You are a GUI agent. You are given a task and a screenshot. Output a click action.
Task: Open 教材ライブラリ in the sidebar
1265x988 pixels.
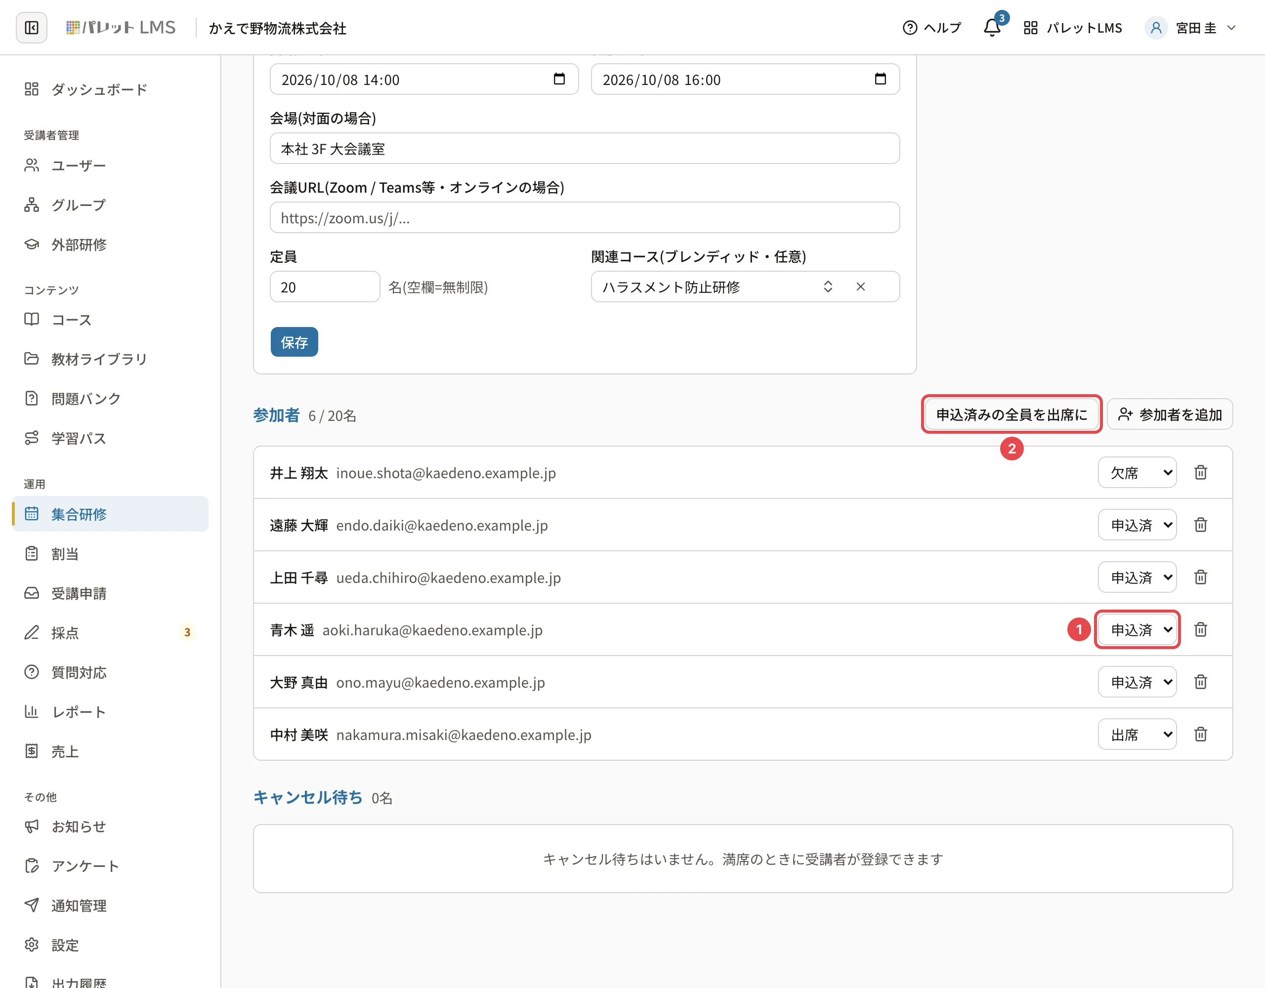click(110, 359)
